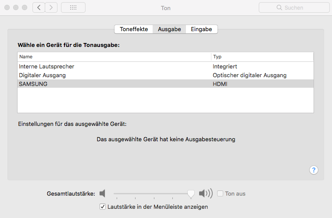This screenshot has height=218, width=332.
Task: Select Interne Lautsprecher output device
Action: point(46,66)
